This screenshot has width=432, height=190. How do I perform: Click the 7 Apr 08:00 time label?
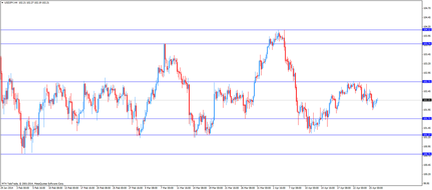click(295, 188)
